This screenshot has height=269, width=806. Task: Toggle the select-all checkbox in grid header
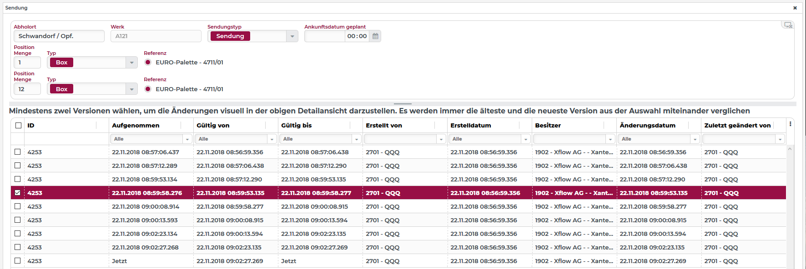(18, 126)
